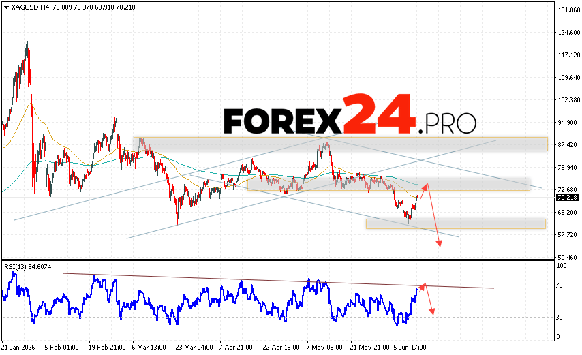
Task: Click the 94.900 price scale value
Action: tap(568, 123)
